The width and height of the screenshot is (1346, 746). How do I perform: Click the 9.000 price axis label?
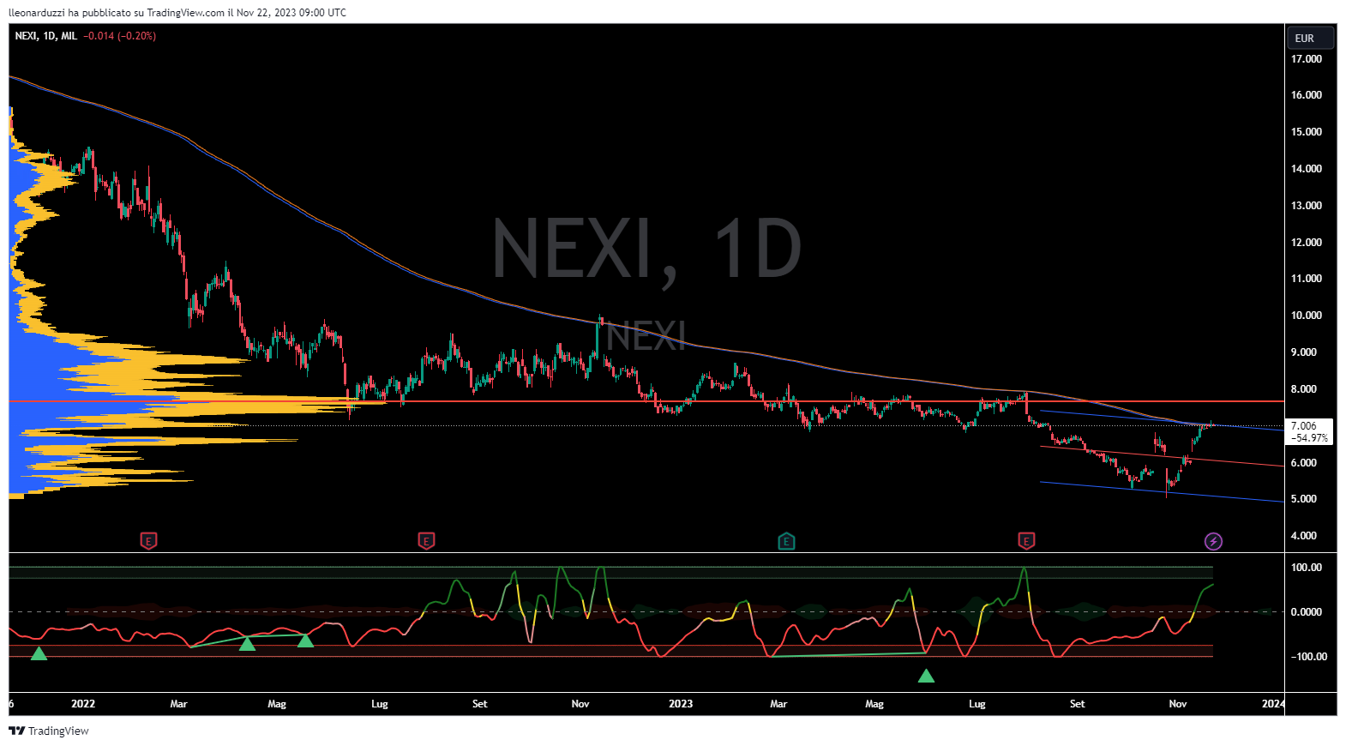1304,352
